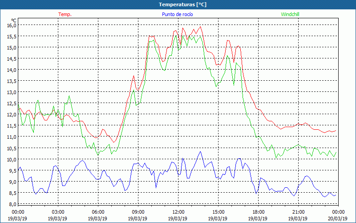Click the '18:00' time axis label

[258, 212]
